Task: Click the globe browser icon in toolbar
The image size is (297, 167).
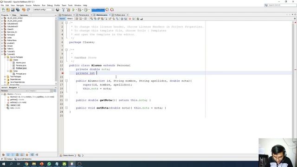Action: (x=58, y=10)
